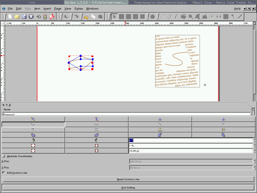Image resolution: width=257 pixels, height=193 pixels.
Task: Click the Print icon in toolbar
Action: pos(38,17)
